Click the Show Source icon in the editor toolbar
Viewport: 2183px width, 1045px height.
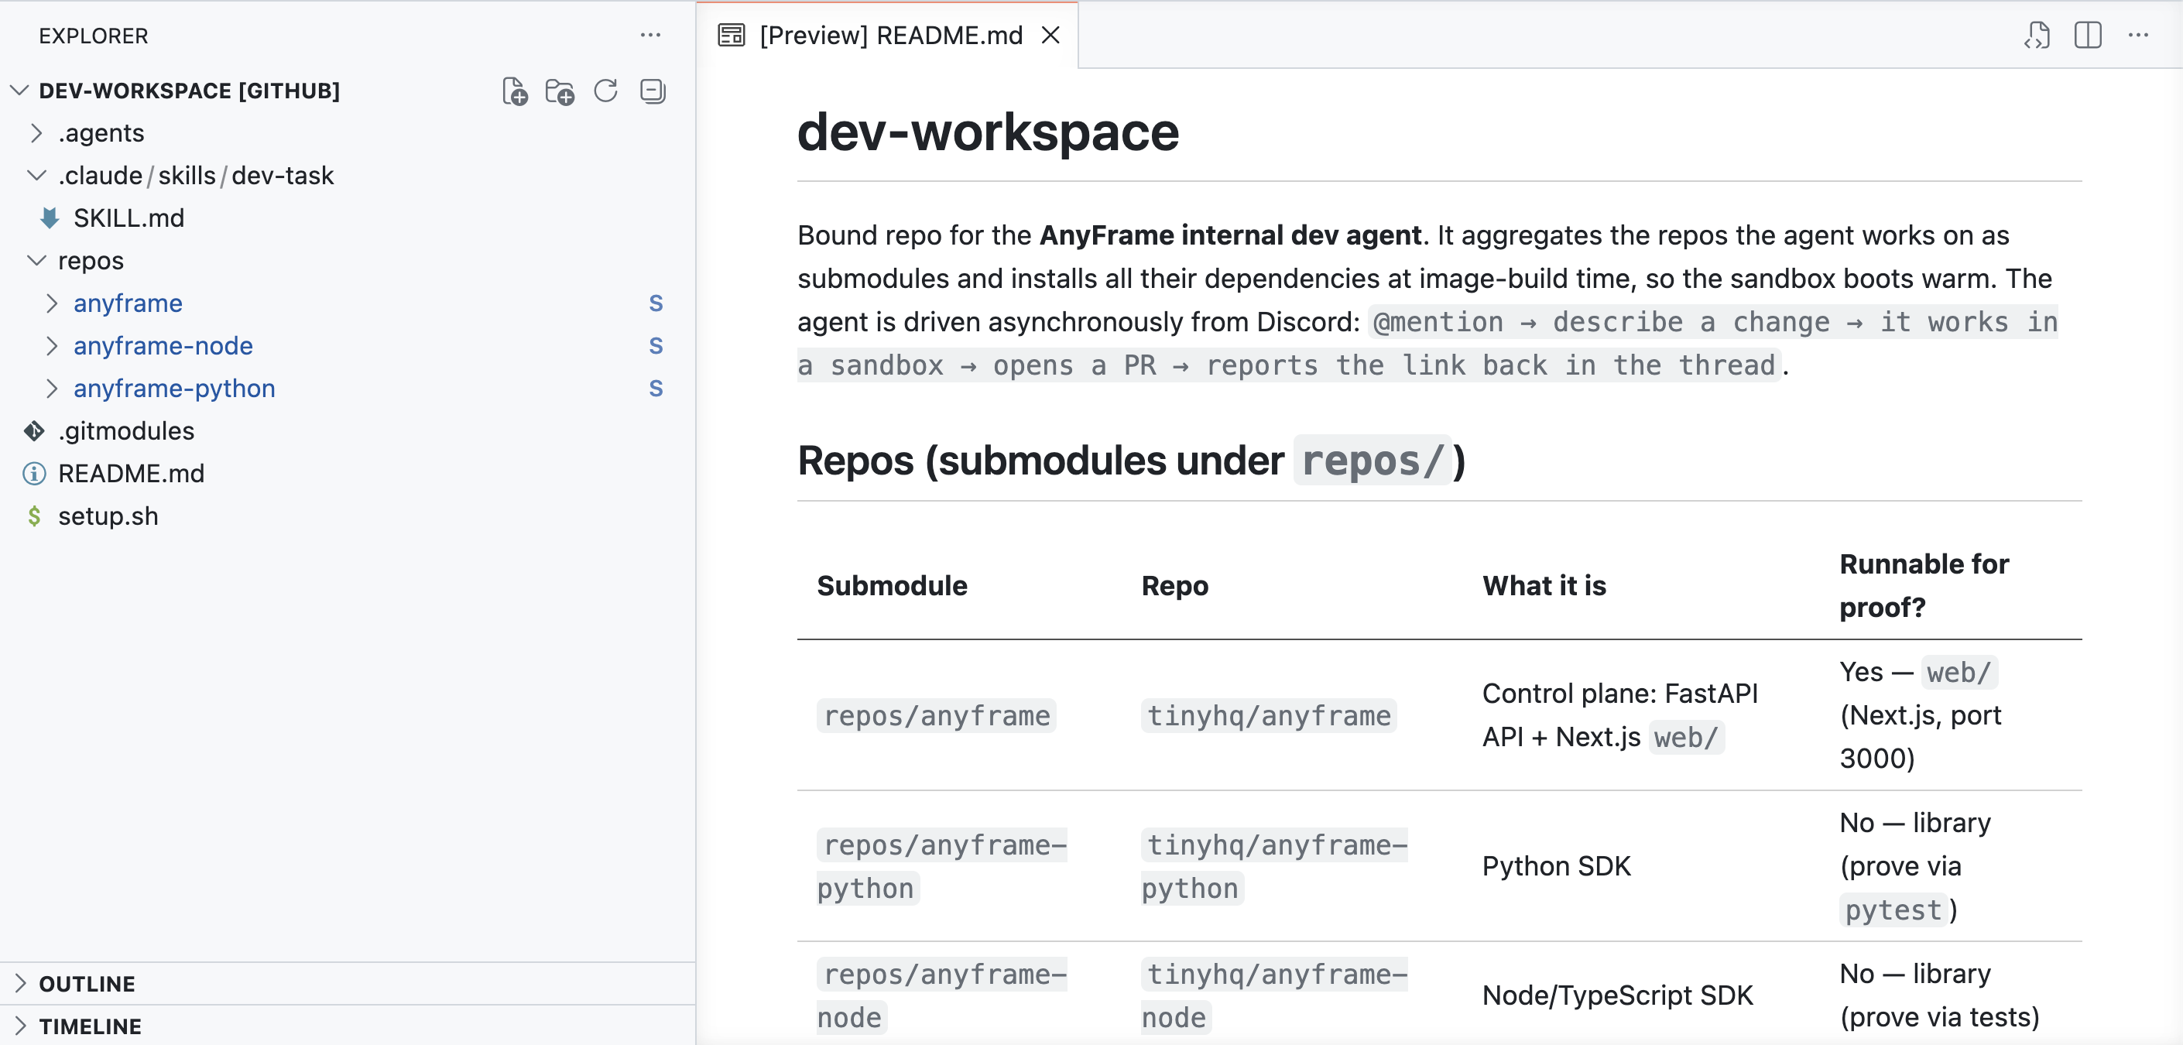click(x=2037, y=35)
